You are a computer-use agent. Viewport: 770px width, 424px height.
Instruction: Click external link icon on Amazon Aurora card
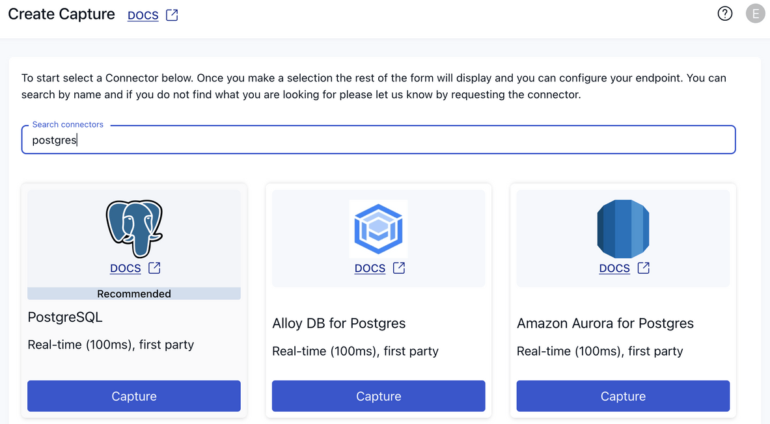(643, 268)
